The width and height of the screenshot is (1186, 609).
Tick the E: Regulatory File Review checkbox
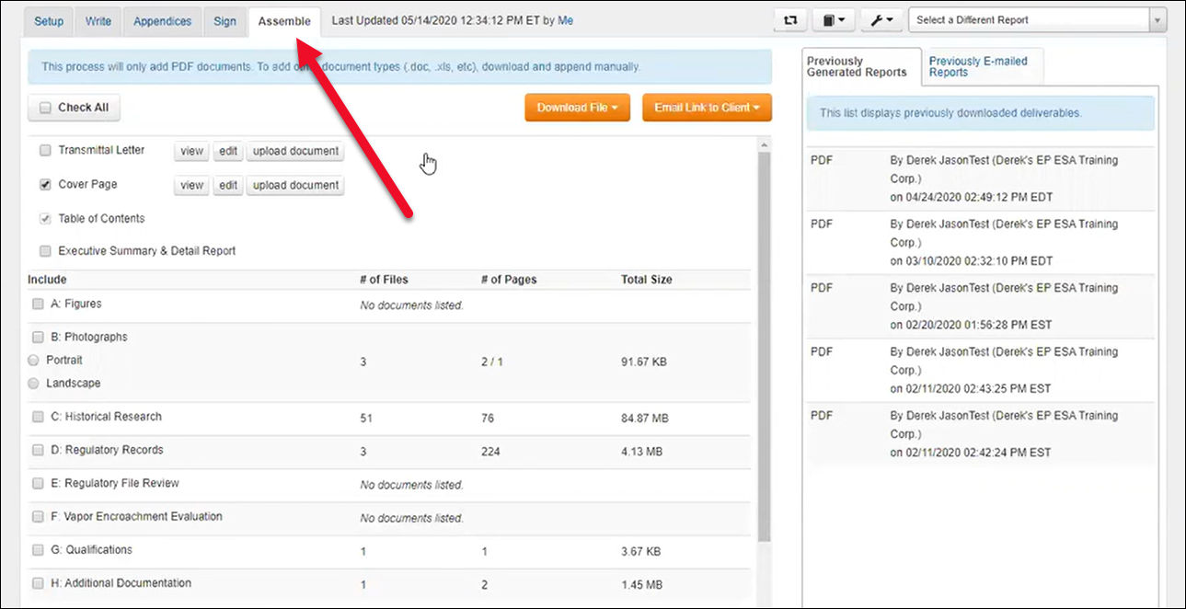pyautogui.click(x=38, y=483)
